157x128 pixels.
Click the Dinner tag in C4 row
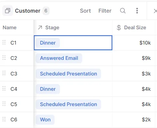(48, 89)
